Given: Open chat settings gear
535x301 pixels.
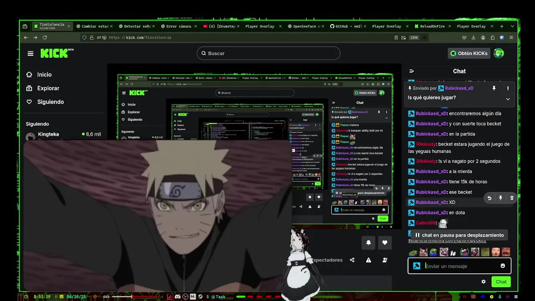Looking at the screenshot, I should (x=484, y=282).
